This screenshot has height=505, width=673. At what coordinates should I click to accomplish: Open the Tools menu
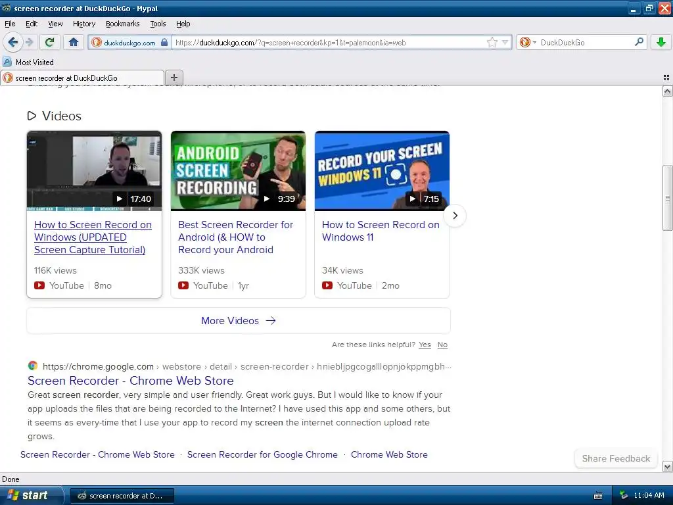(158, 24)
